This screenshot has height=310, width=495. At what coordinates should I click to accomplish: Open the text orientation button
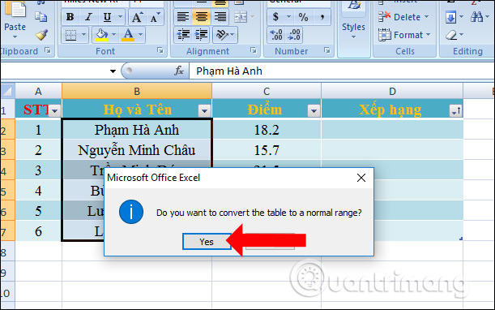coord(224,35)
